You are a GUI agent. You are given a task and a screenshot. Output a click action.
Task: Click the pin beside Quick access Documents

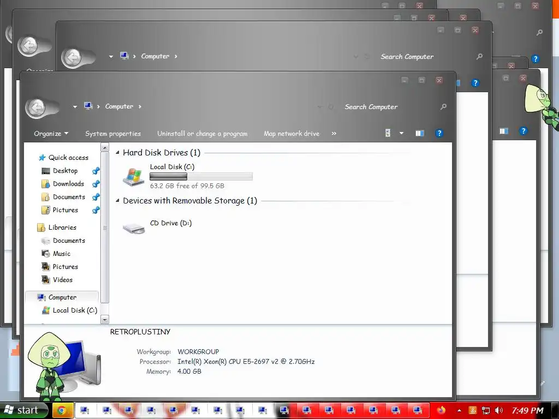click(x=96, y=197)
